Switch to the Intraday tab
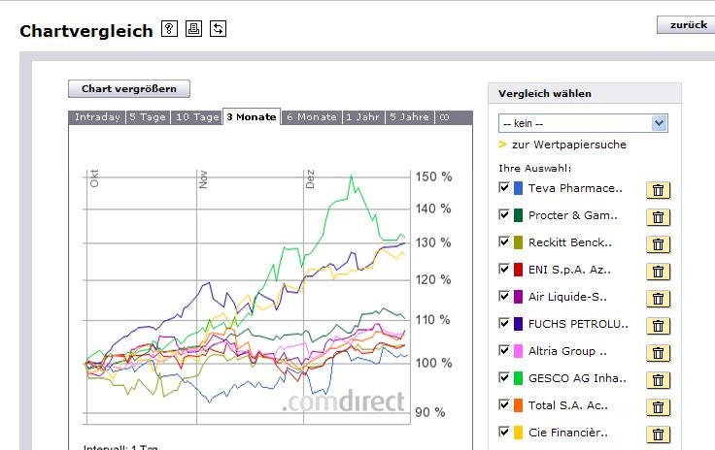Screen dimensions: 715x450 pos(97,117)
